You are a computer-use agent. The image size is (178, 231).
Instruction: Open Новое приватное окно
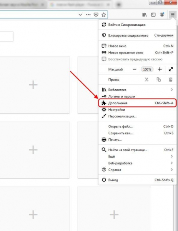(137, 53)
